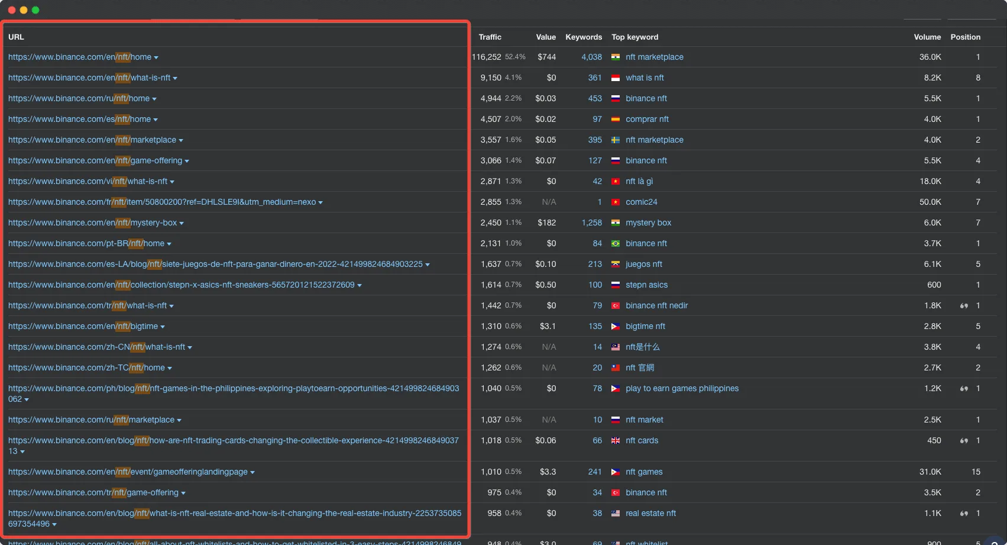1007x545 pixels.
Task: Click the "nft games" top keyword link
Action: (x=644, y=472)
